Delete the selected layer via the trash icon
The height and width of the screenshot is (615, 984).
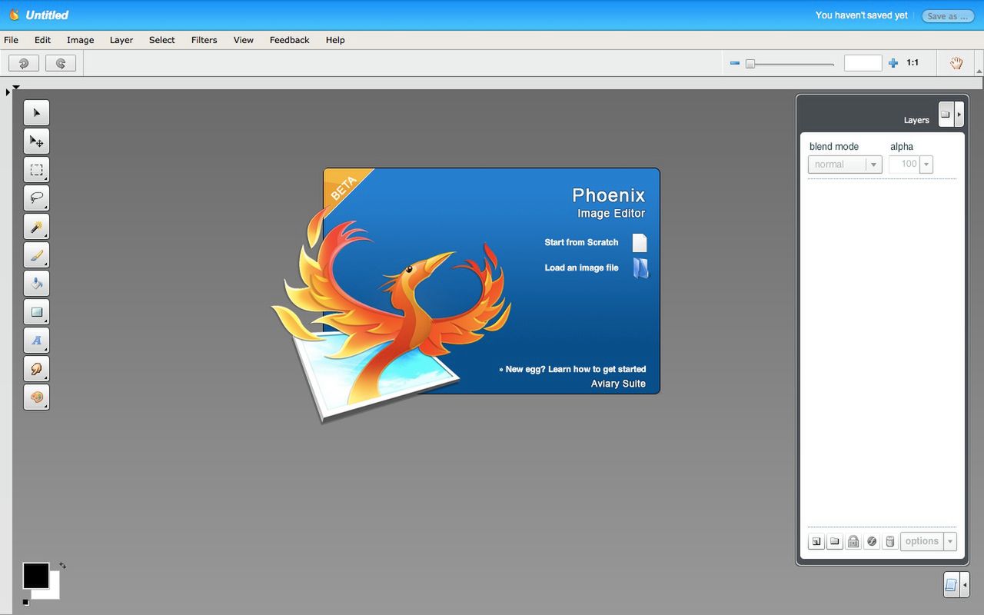click(x=889, y=541)
